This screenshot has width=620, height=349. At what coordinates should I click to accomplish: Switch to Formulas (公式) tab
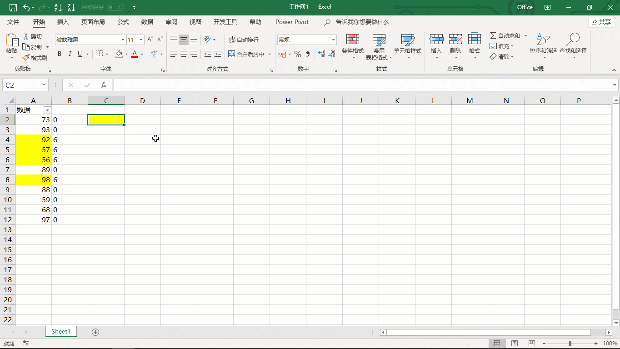point(123,22)
